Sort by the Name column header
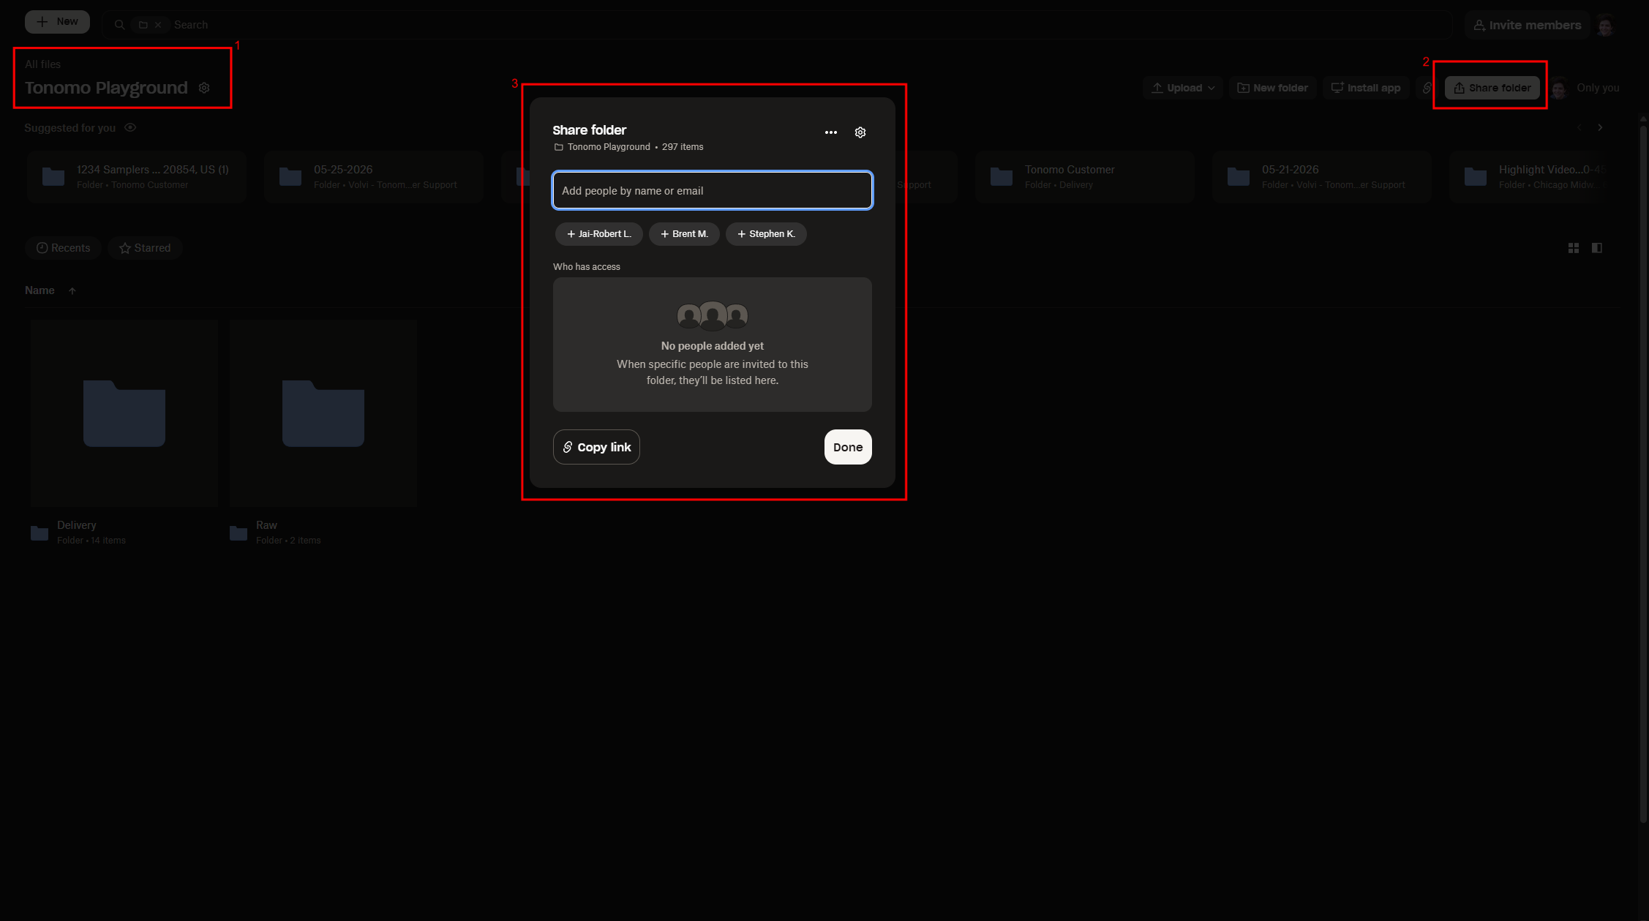 pos(40,290)
